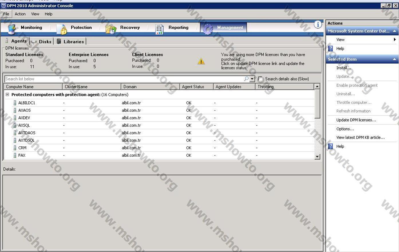Click Enable protection agent action
This screenshot has height=252, width=399.
point(357,85)
